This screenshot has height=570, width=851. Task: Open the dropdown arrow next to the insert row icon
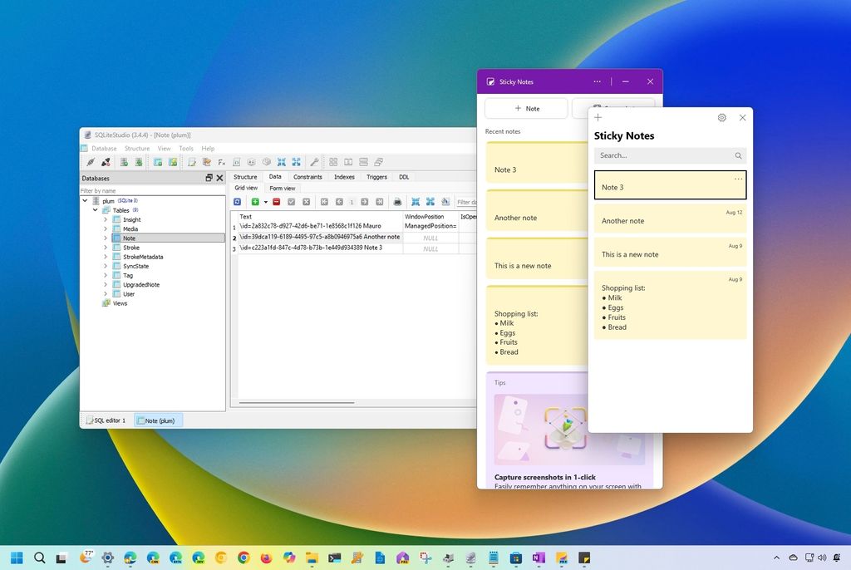[x=264, y=201]
